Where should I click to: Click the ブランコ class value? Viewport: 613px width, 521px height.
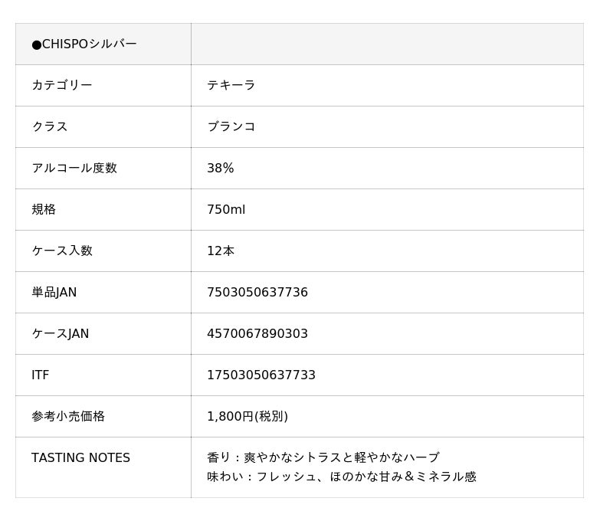pyautogui.click(x=231, y=127)
